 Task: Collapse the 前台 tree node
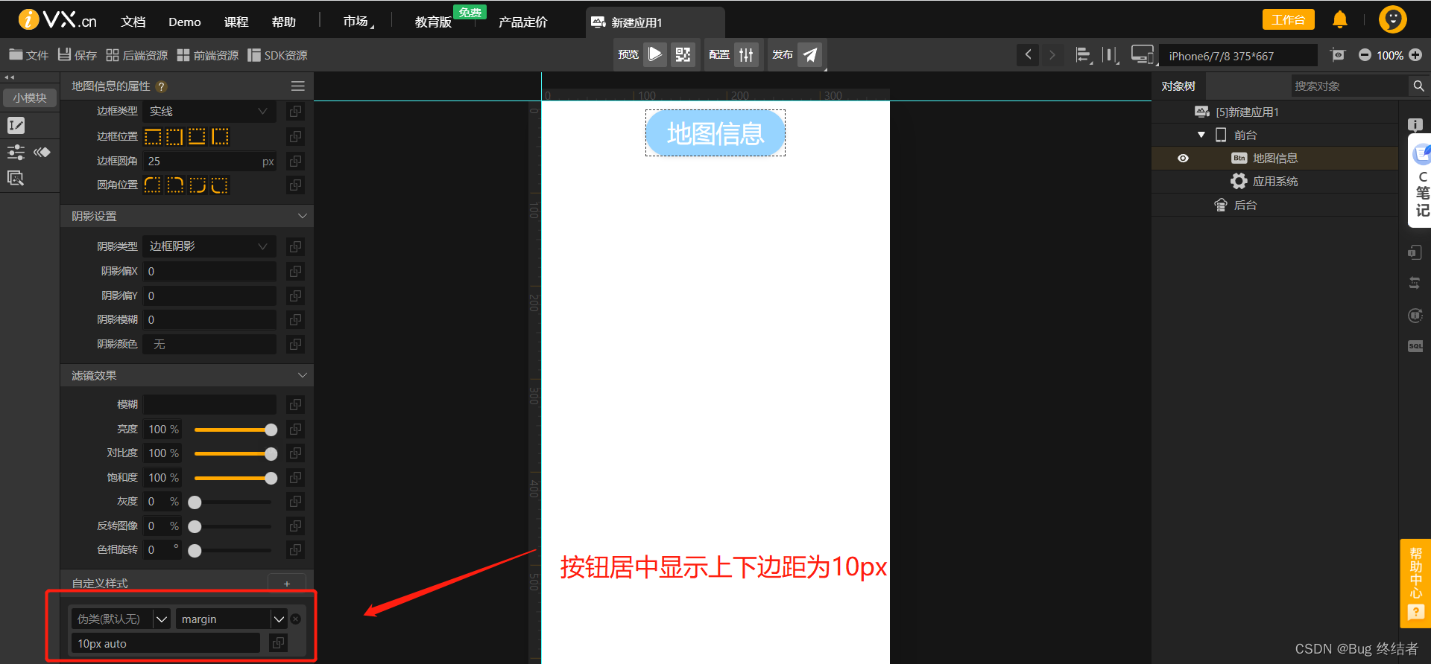[1201, 135]
